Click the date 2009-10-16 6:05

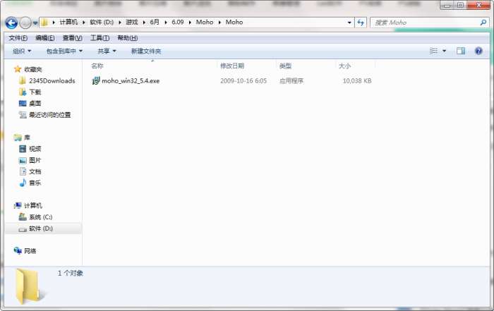pos(243,81)
